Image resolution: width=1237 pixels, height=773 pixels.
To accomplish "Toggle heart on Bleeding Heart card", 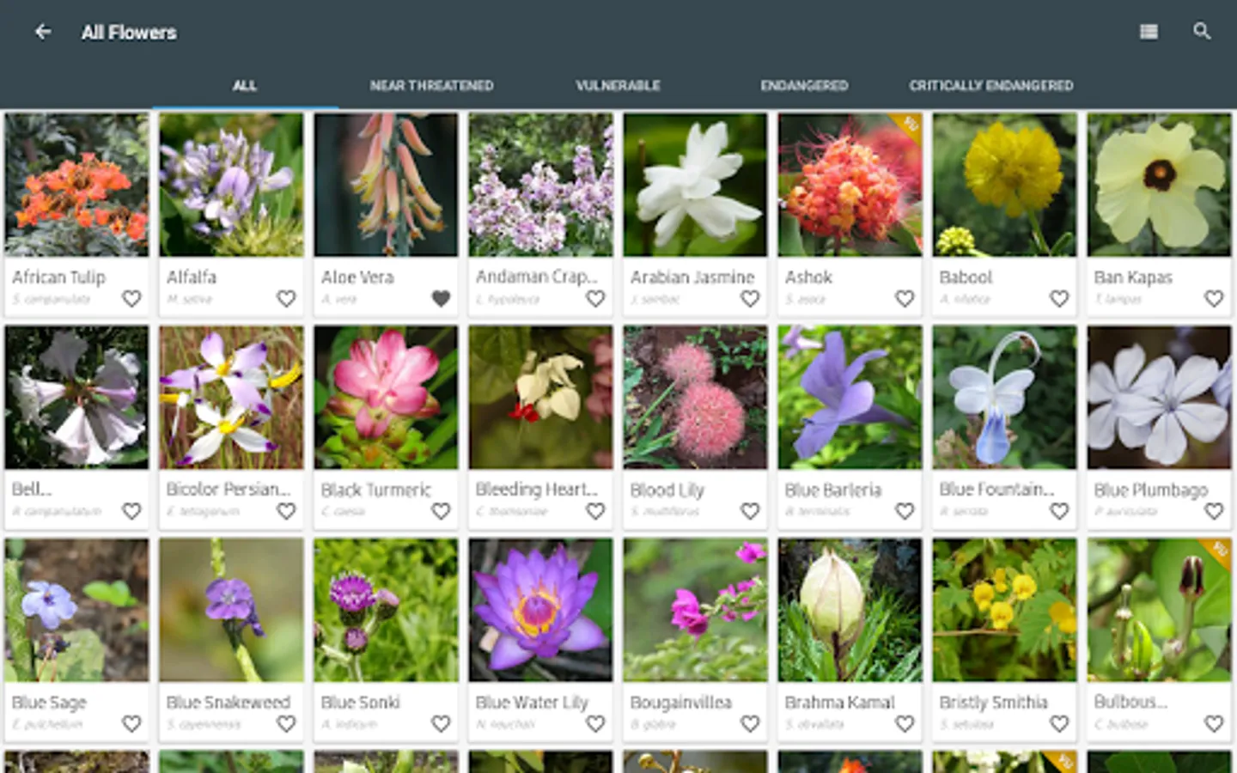I will [x=595, y=511].
